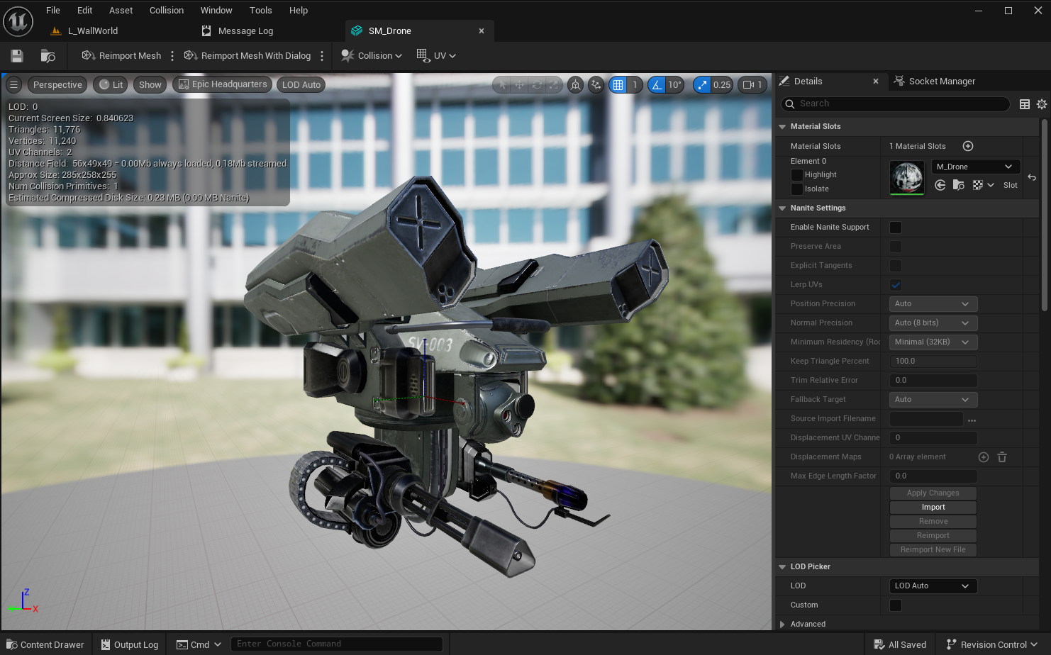Delete all Displacement Maps array elements

[x=1002, y=457]
